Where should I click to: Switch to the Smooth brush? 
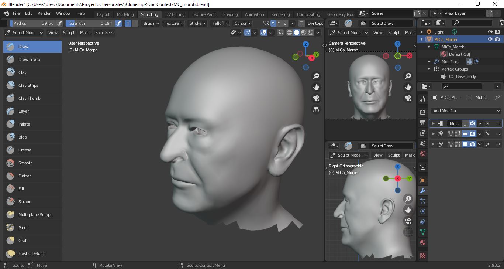click(x=32, y=163)
